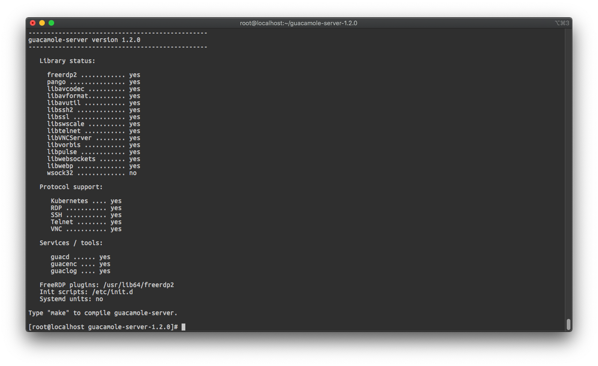The image size is (598, 366).
Task: Click the Kubernetes protocol line
Action: (x=86, y=201)
